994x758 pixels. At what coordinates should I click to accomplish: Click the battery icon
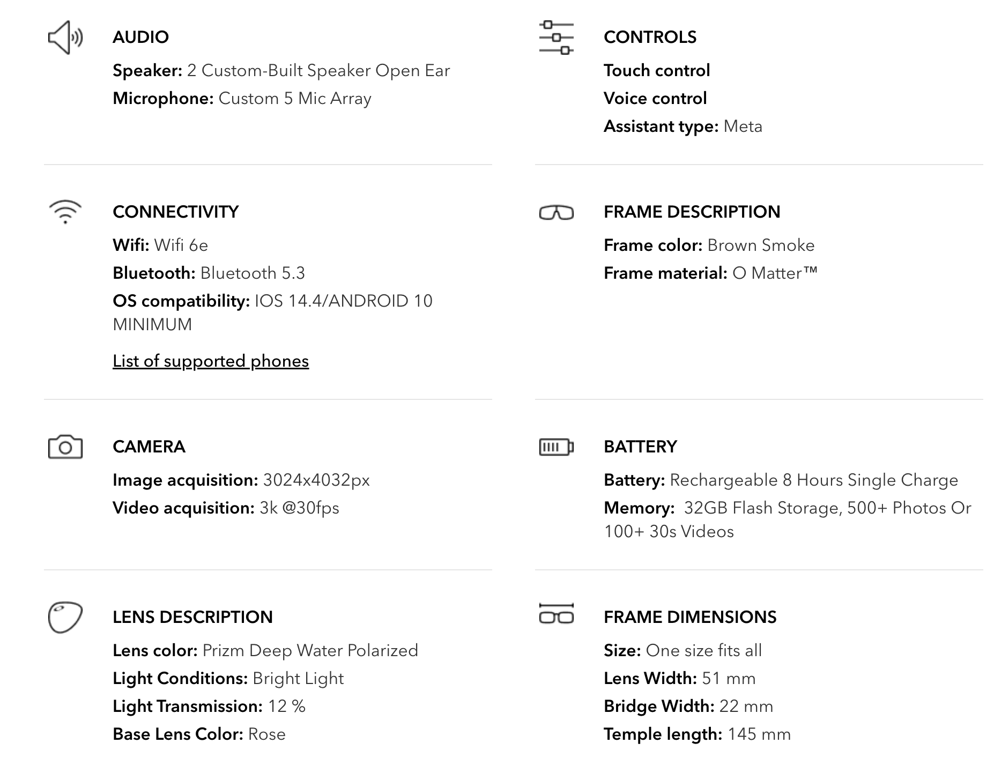pyautogui.click(x=556, y=447)
